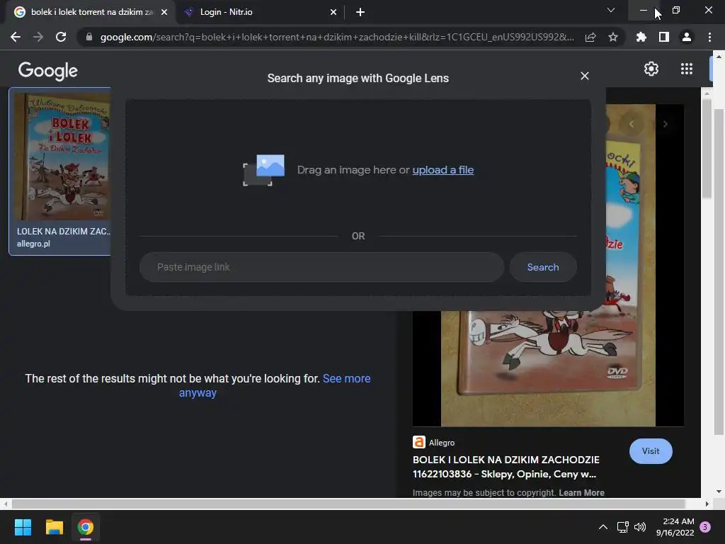Open the Chrome three-dot menu
725x544 pixels.
coord(709,37)
